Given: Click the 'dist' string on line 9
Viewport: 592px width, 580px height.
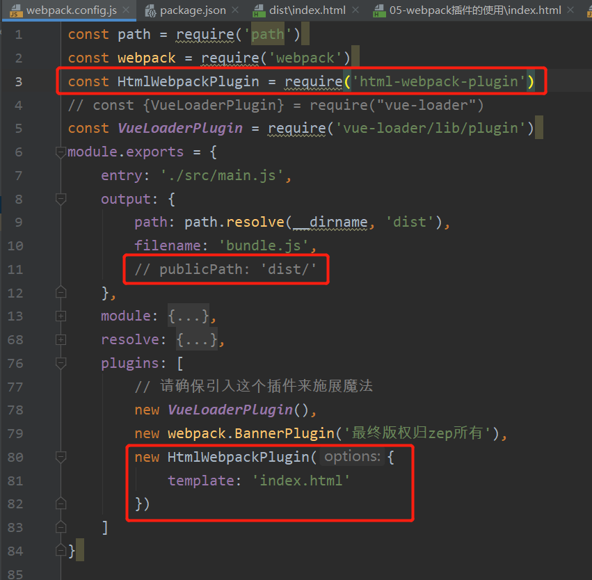Looking at the screenshot, I should click(410, 223).
